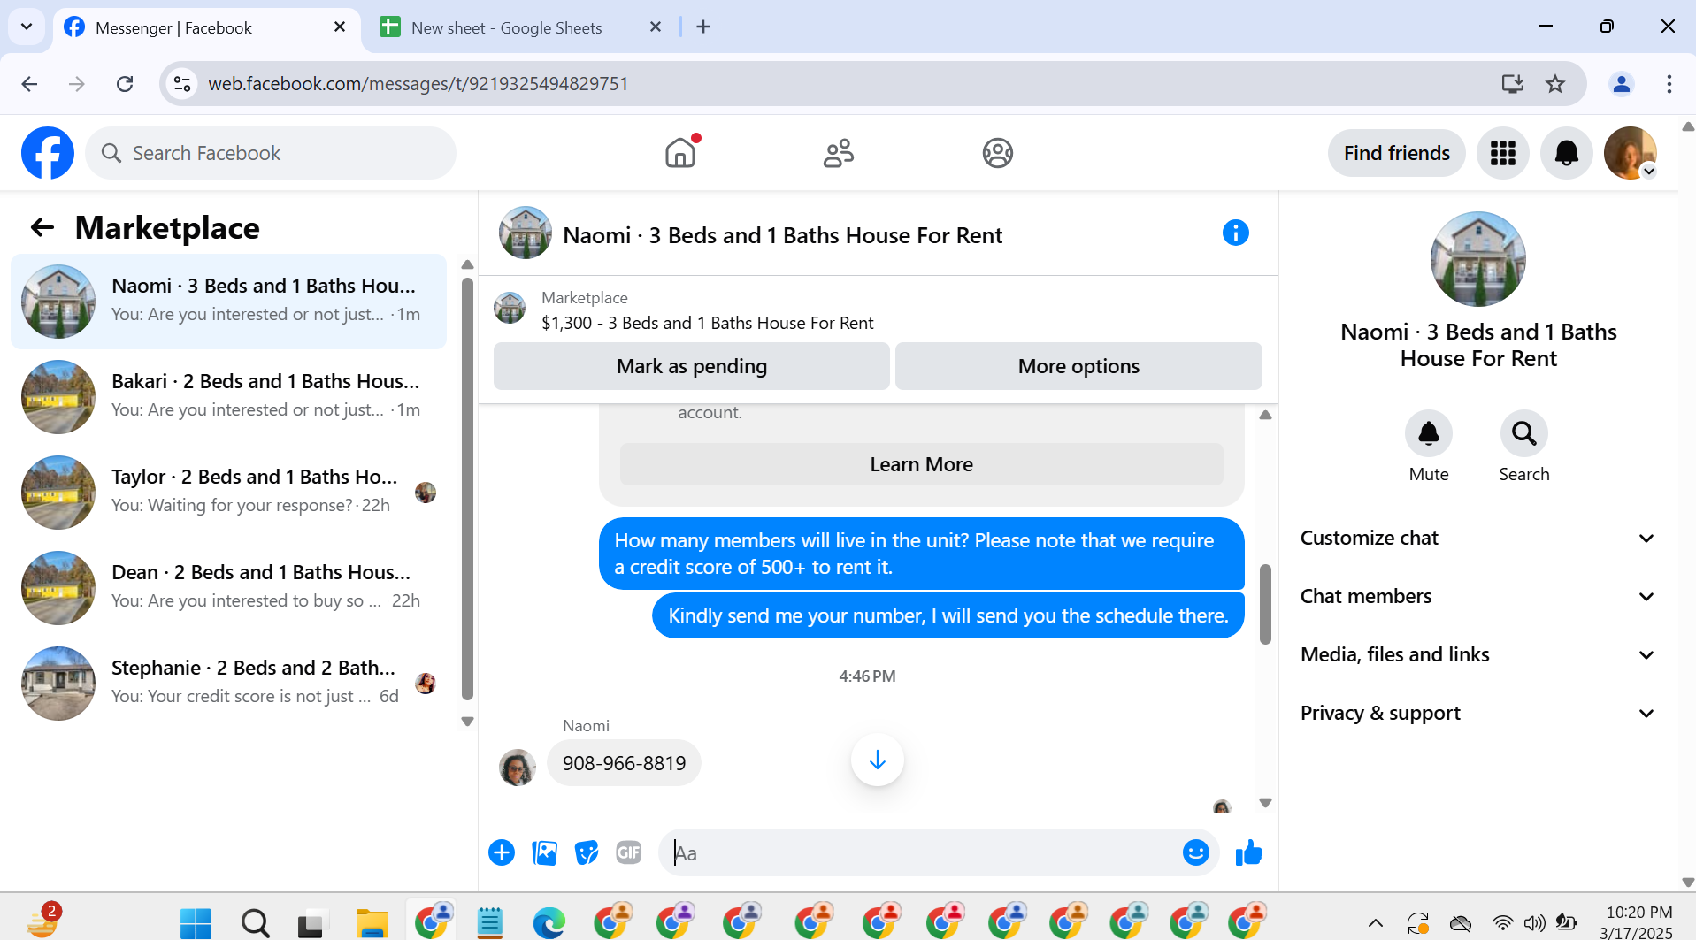This screenshot has height=940, width=1696.
Task: Bookmark this page with the star
Action: tap(1555, 83)
